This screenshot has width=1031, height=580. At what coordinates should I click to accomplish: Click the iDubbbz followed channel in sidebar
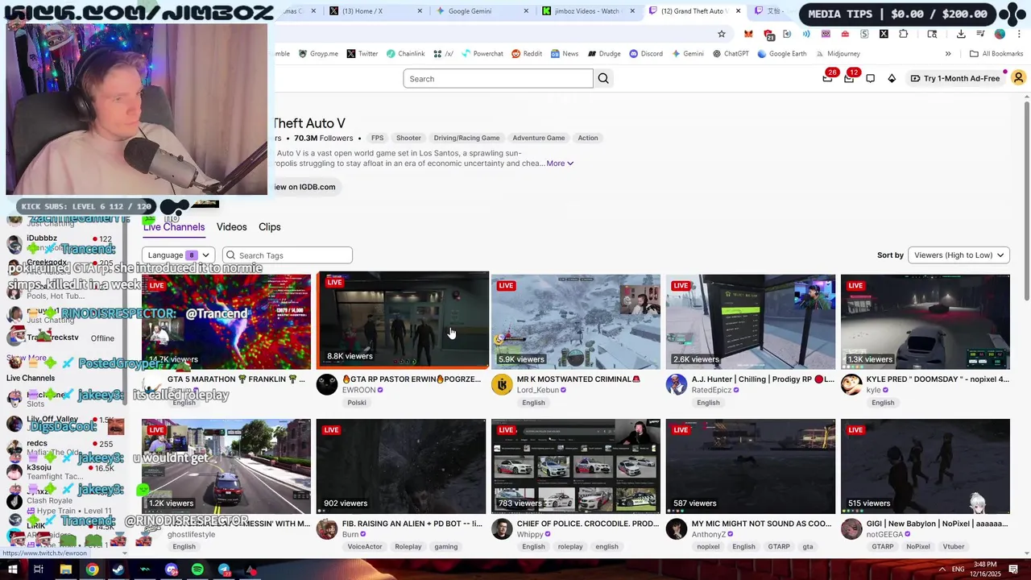60,242
